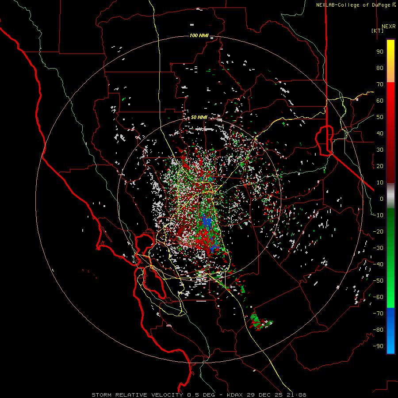Click the 0 value on velocity scale
Image resolution: width=398 pixels, height=398 pixels.
pos(382,199)
